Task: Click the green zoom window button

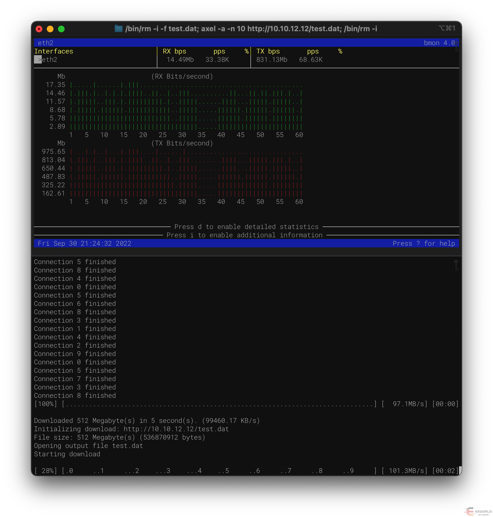Action: click(61, 29)
